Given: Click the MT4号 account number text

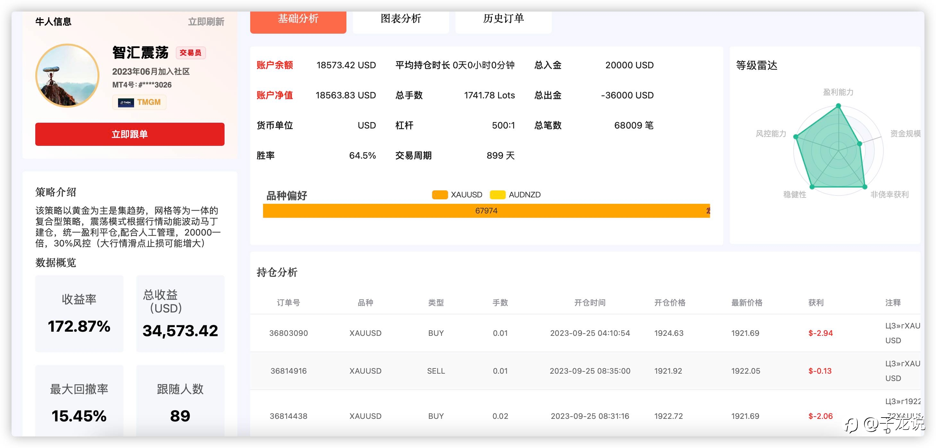Looking at the screenshot, I should tap(142, 85).
